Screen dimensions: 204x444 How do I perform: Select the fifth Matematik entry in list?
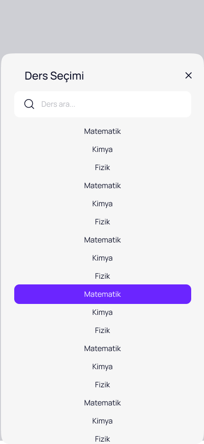pos(102,349)
